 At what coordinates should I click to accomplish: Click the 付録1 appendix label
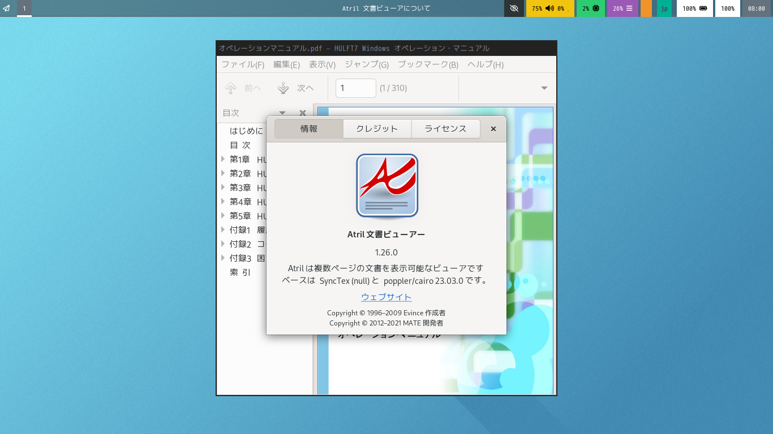[240, 230]
